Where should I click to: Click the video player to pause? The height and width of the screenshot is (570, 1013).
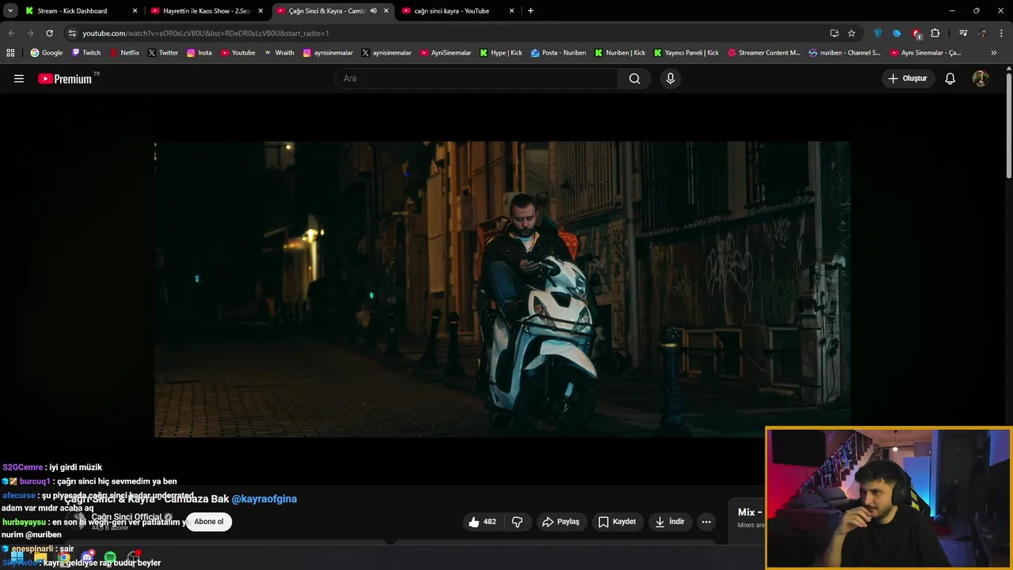coord(503,289)
